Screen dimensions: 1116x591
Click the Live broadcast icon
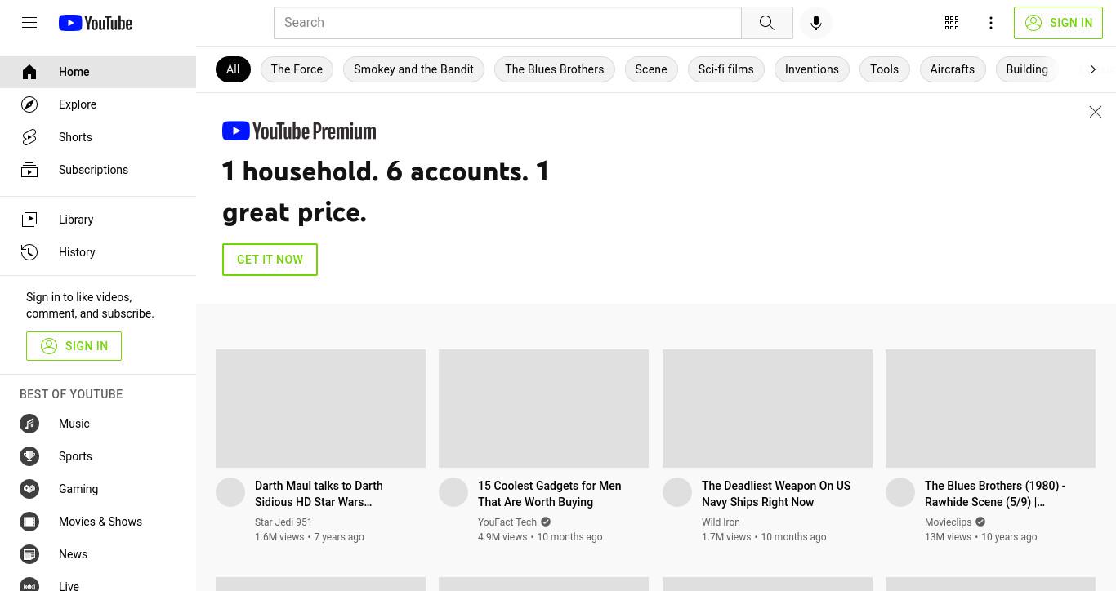[x=29, y=584]
